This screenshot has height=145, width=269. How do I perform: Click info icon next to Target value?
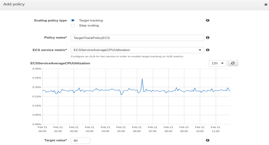(208, 140)
